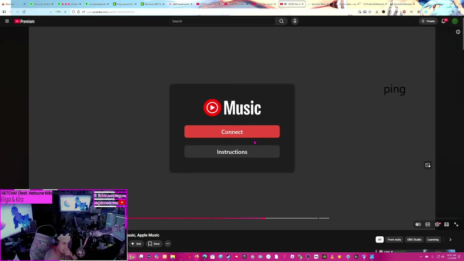This screenshot has height=261, width=464.
Task: Zoom in with the browser plus icon
Action: tap(65, 12)
